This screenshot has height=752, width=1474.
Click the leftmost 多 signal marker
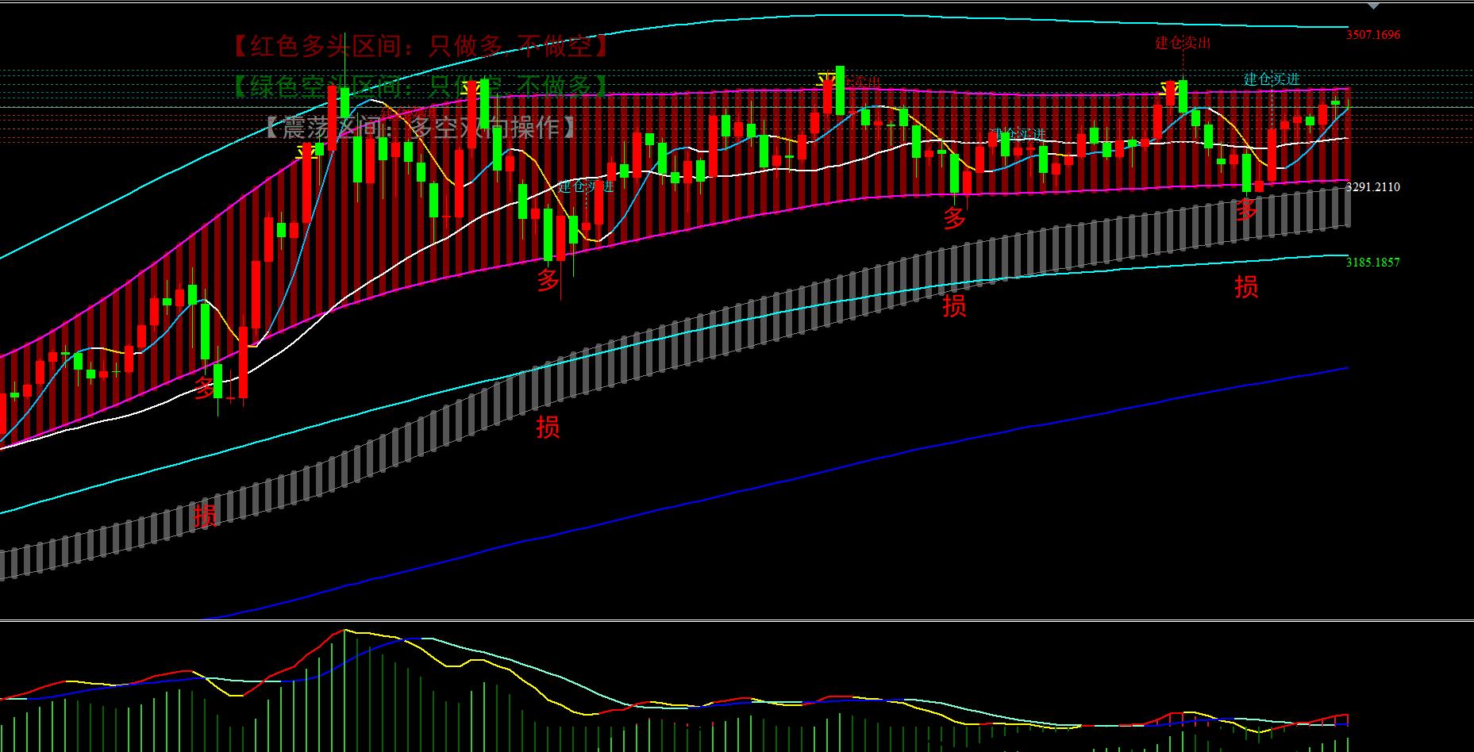coord(206,389)
